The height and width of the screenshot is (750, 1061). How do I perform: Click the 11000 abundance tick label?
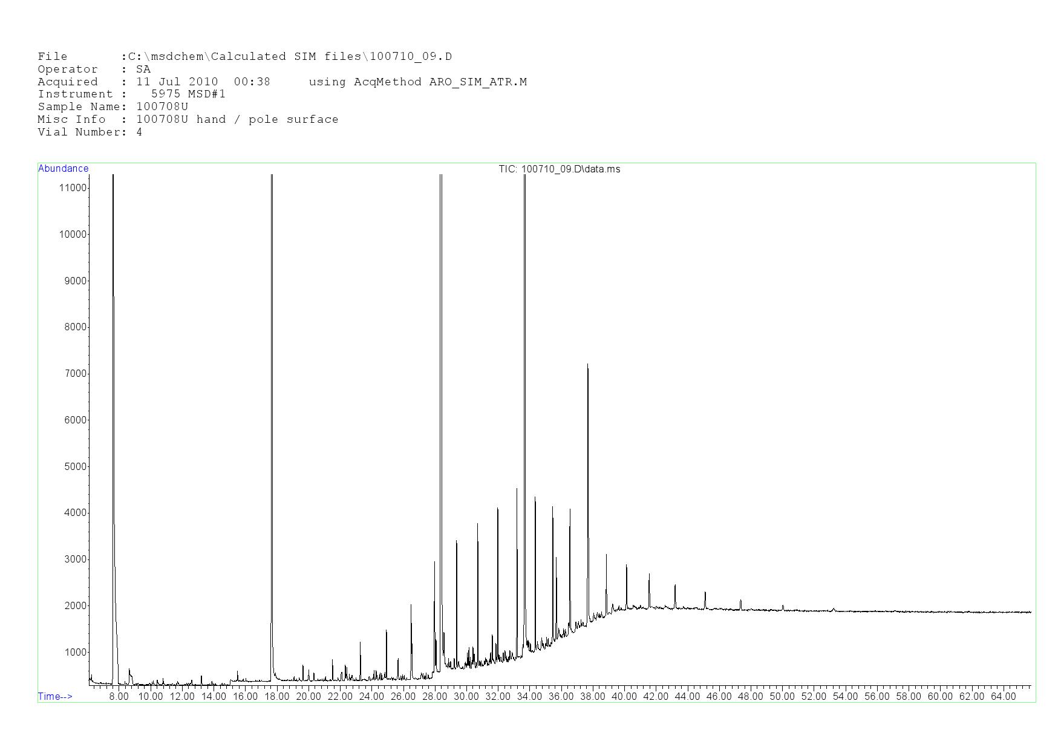click(x=73, y=188)
